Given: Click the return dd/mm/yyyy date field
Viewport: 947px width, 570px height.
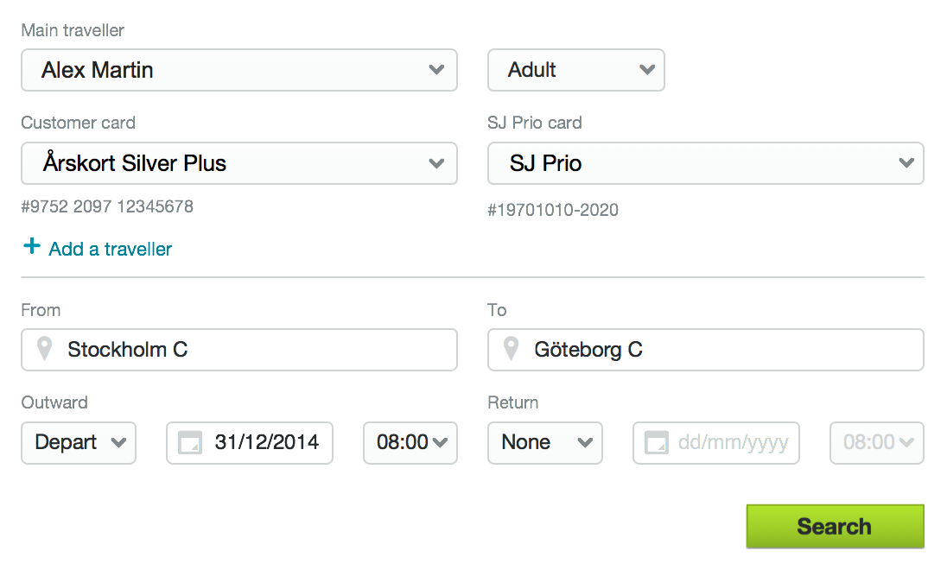Looking at the screenshot, I should 733,443.
